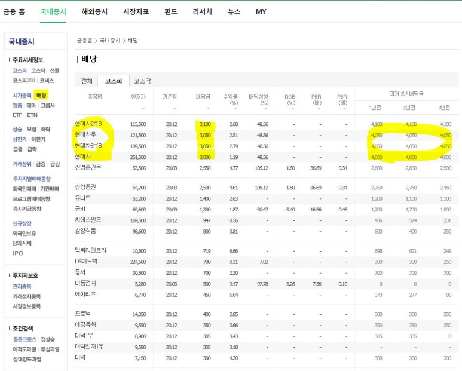Open the 업종 sidebar link
The image size is (462, 371).
[x=17, y=105]
